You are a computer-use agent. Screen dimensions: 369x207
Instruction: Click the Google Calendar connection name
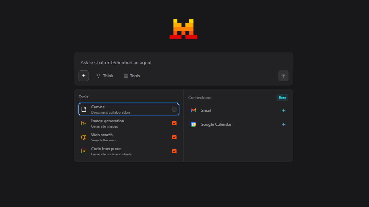(x=216, y=124)
